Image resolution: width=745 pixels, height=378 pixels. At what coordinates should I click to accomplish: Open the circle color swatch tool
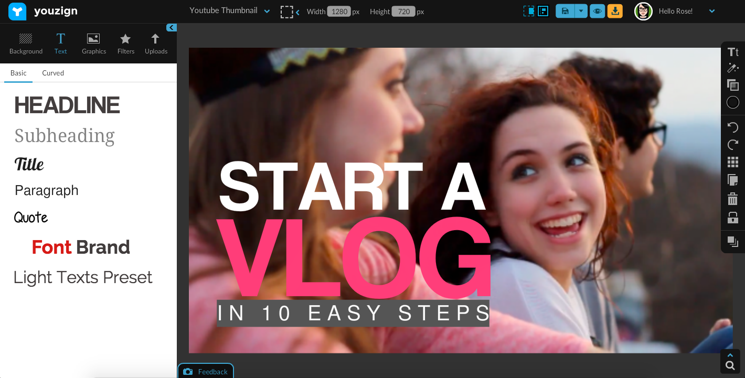coord(733,102)
